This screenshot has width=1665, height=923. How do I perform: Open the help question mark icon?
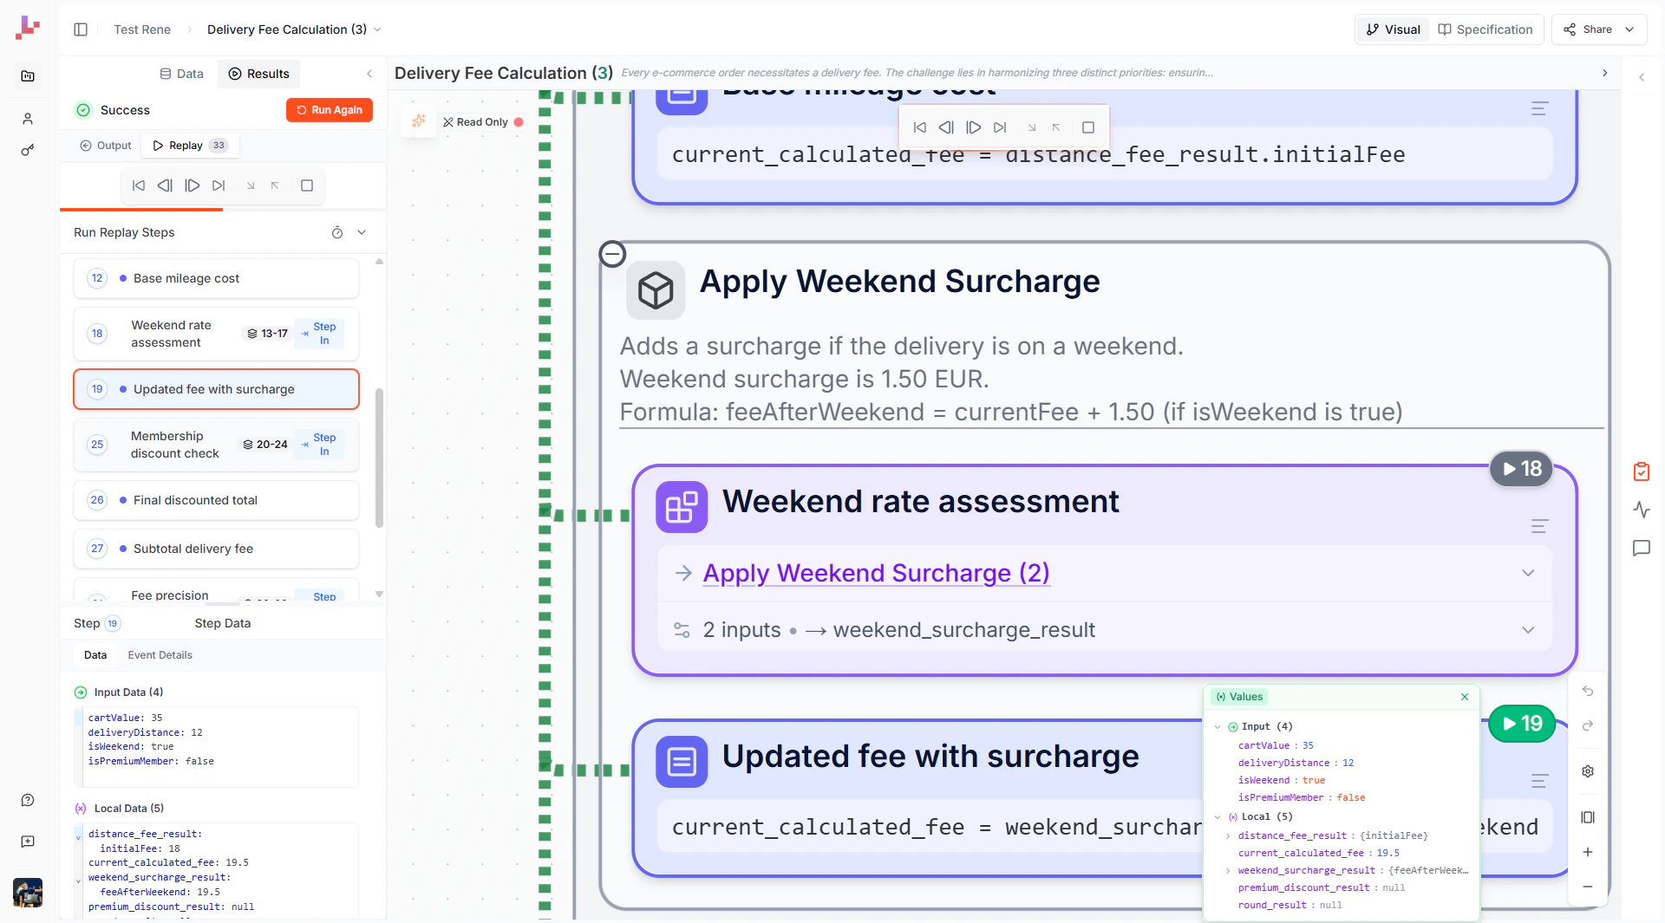28,800
